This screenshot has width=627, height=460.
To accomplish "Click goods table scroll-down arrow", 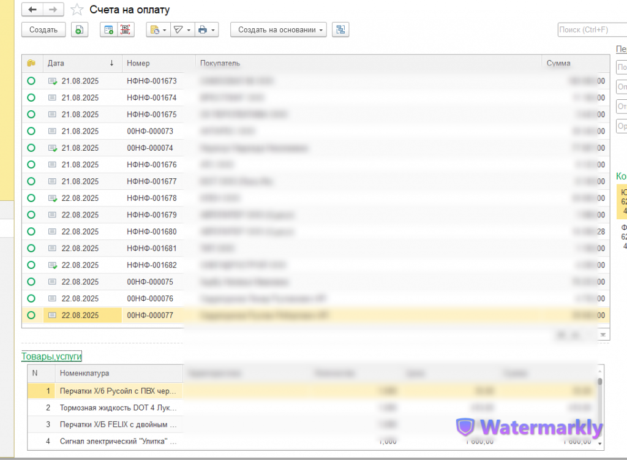I will (600, 443).
